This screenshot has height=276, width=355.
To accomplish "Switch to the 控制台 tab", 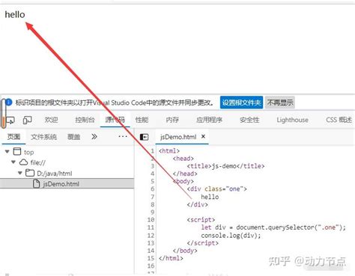I will pyautogui.click(x=85, y=120).
